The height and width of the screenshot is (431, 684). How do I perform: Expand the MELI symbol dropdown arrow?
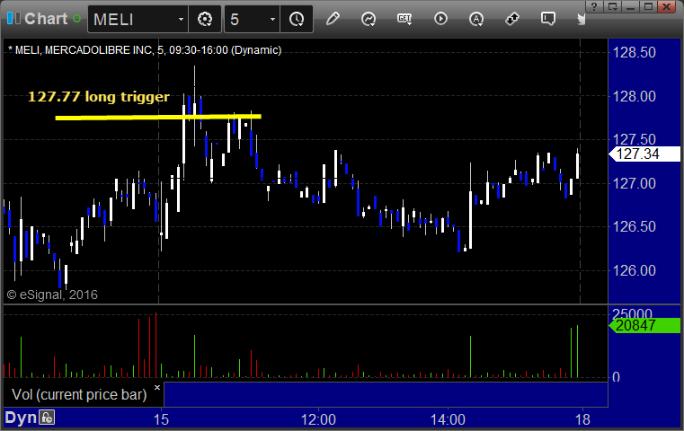coord(181,19)
